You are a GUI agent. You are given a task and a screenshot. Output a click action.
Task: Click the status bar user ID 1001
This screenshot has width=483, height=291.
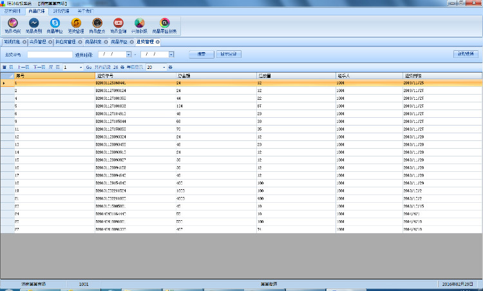84,284
